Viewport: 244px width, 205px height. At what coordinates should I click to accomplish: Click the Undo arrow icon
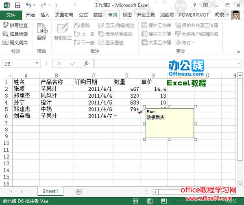[28, 5]
